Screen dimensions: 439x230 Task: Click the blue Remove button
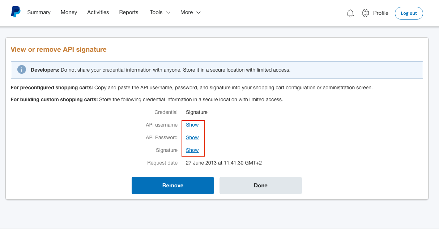pyautogui.click(x=172, y=186)
